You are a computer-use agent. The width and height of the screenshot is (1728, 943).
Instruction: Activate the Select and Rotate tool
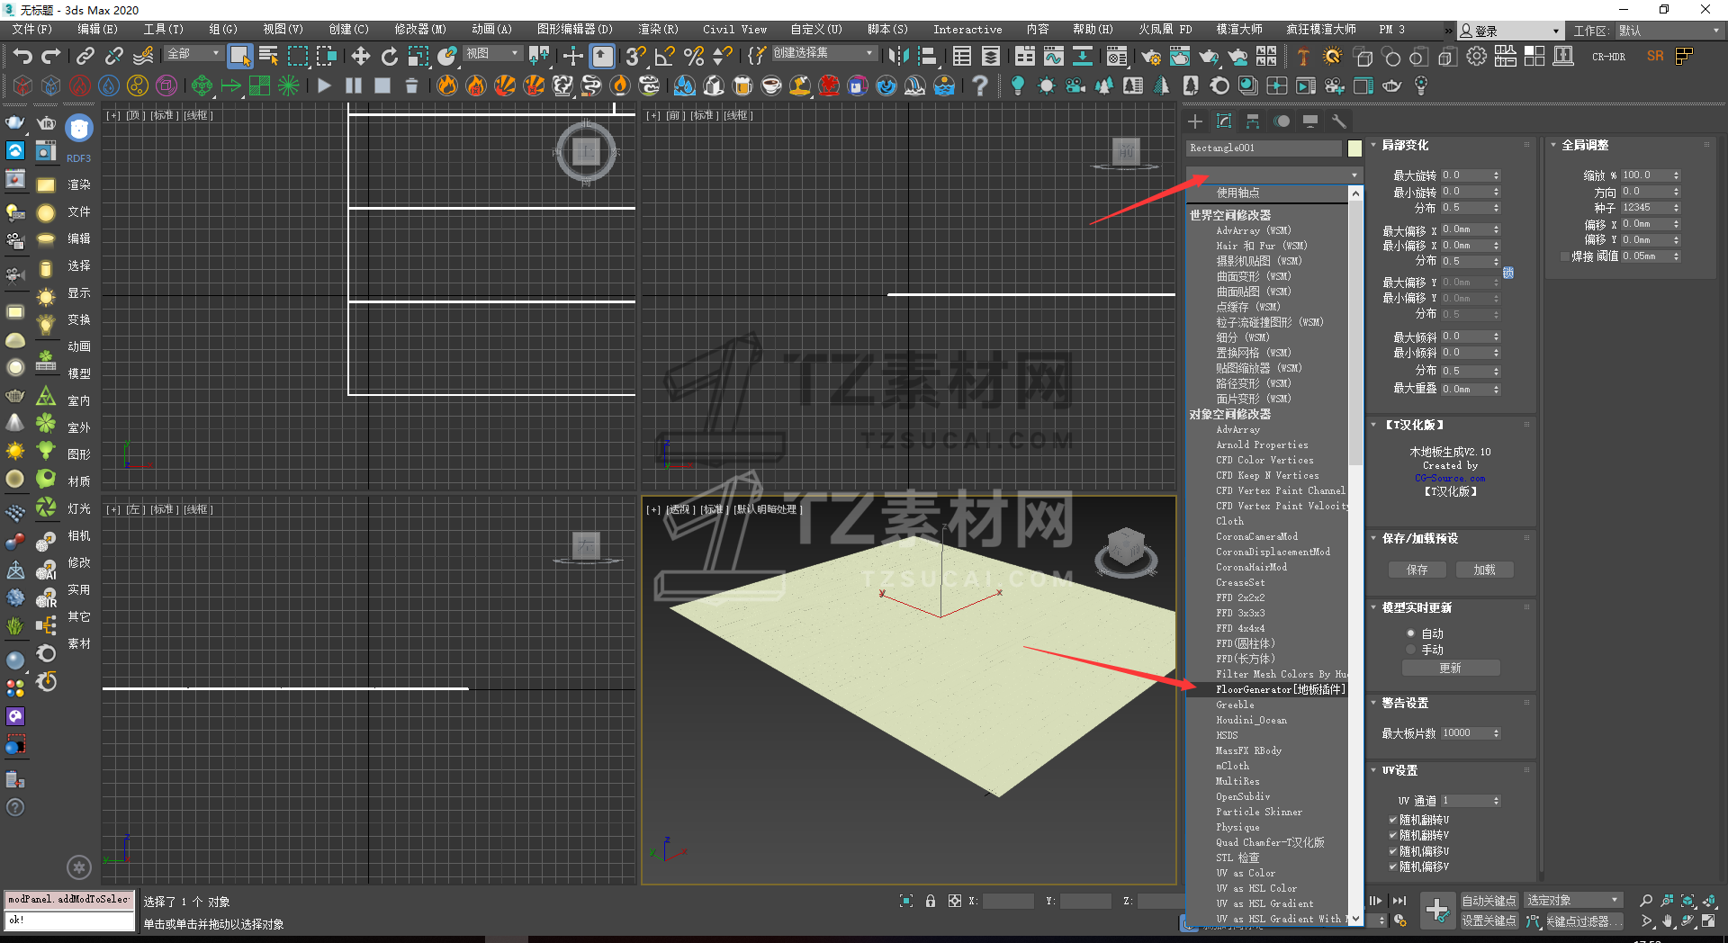tap(389, 56)
